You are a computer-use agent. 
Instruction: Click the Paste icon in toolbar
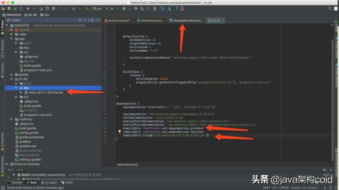tap(53, 9)
